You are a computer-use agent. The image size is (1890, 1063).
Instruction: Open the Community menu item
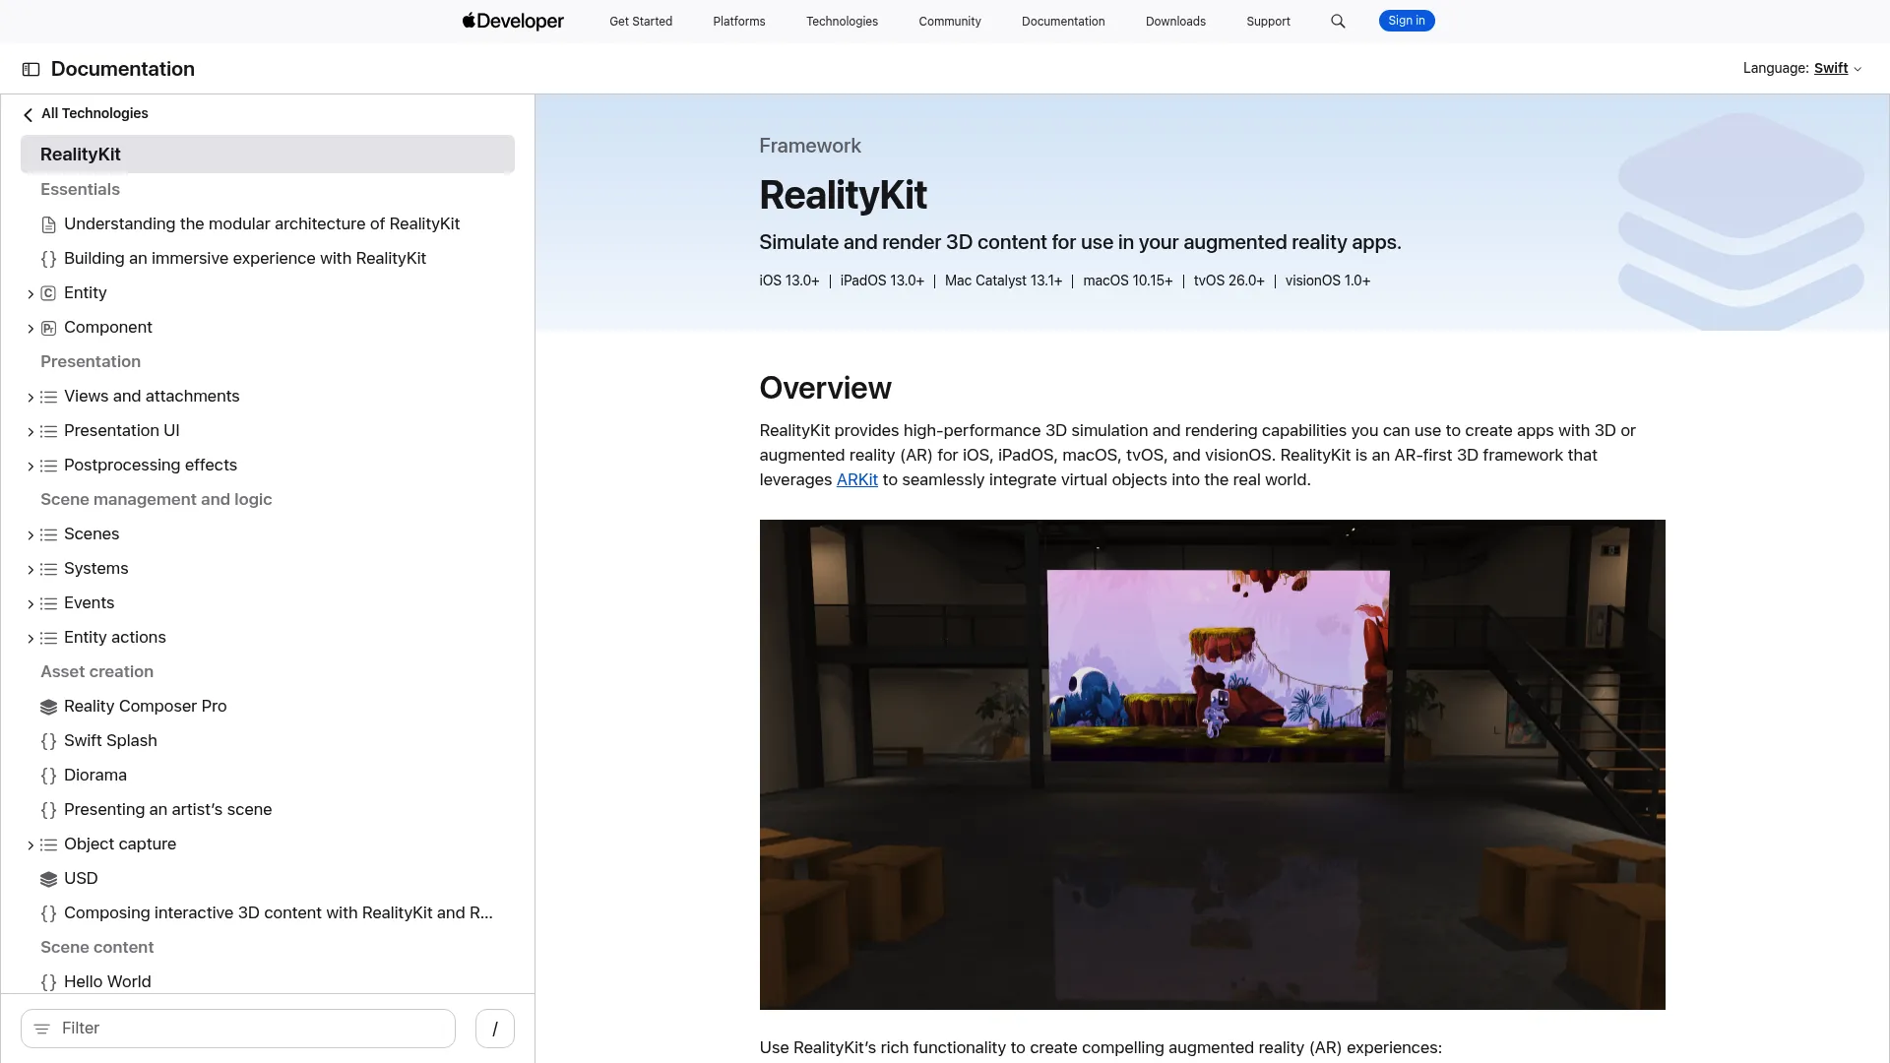[x=950, y=21]
